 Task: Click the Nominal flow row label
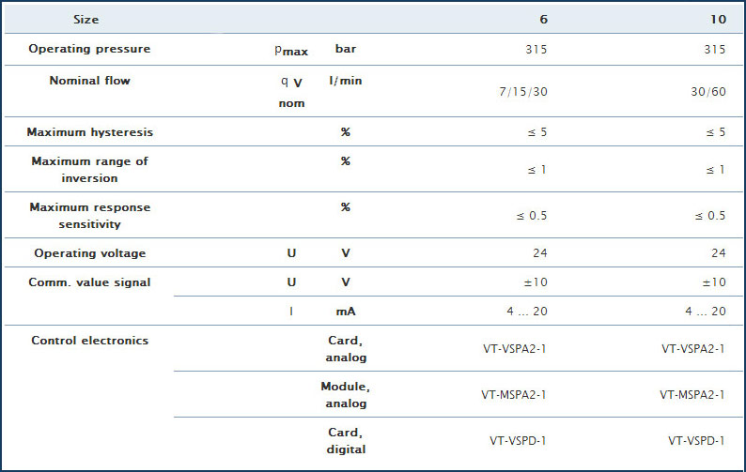89,81
